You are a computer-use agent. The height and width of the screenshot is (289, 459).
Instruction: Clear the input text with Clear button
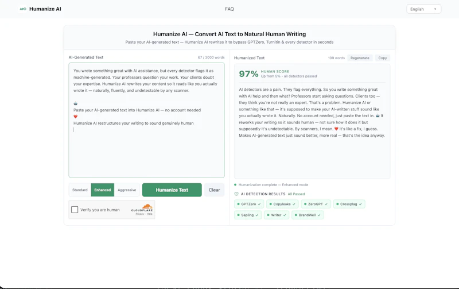tap(214, 190)
